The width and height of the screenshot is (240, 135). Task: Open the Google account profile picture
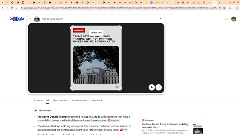234,19
